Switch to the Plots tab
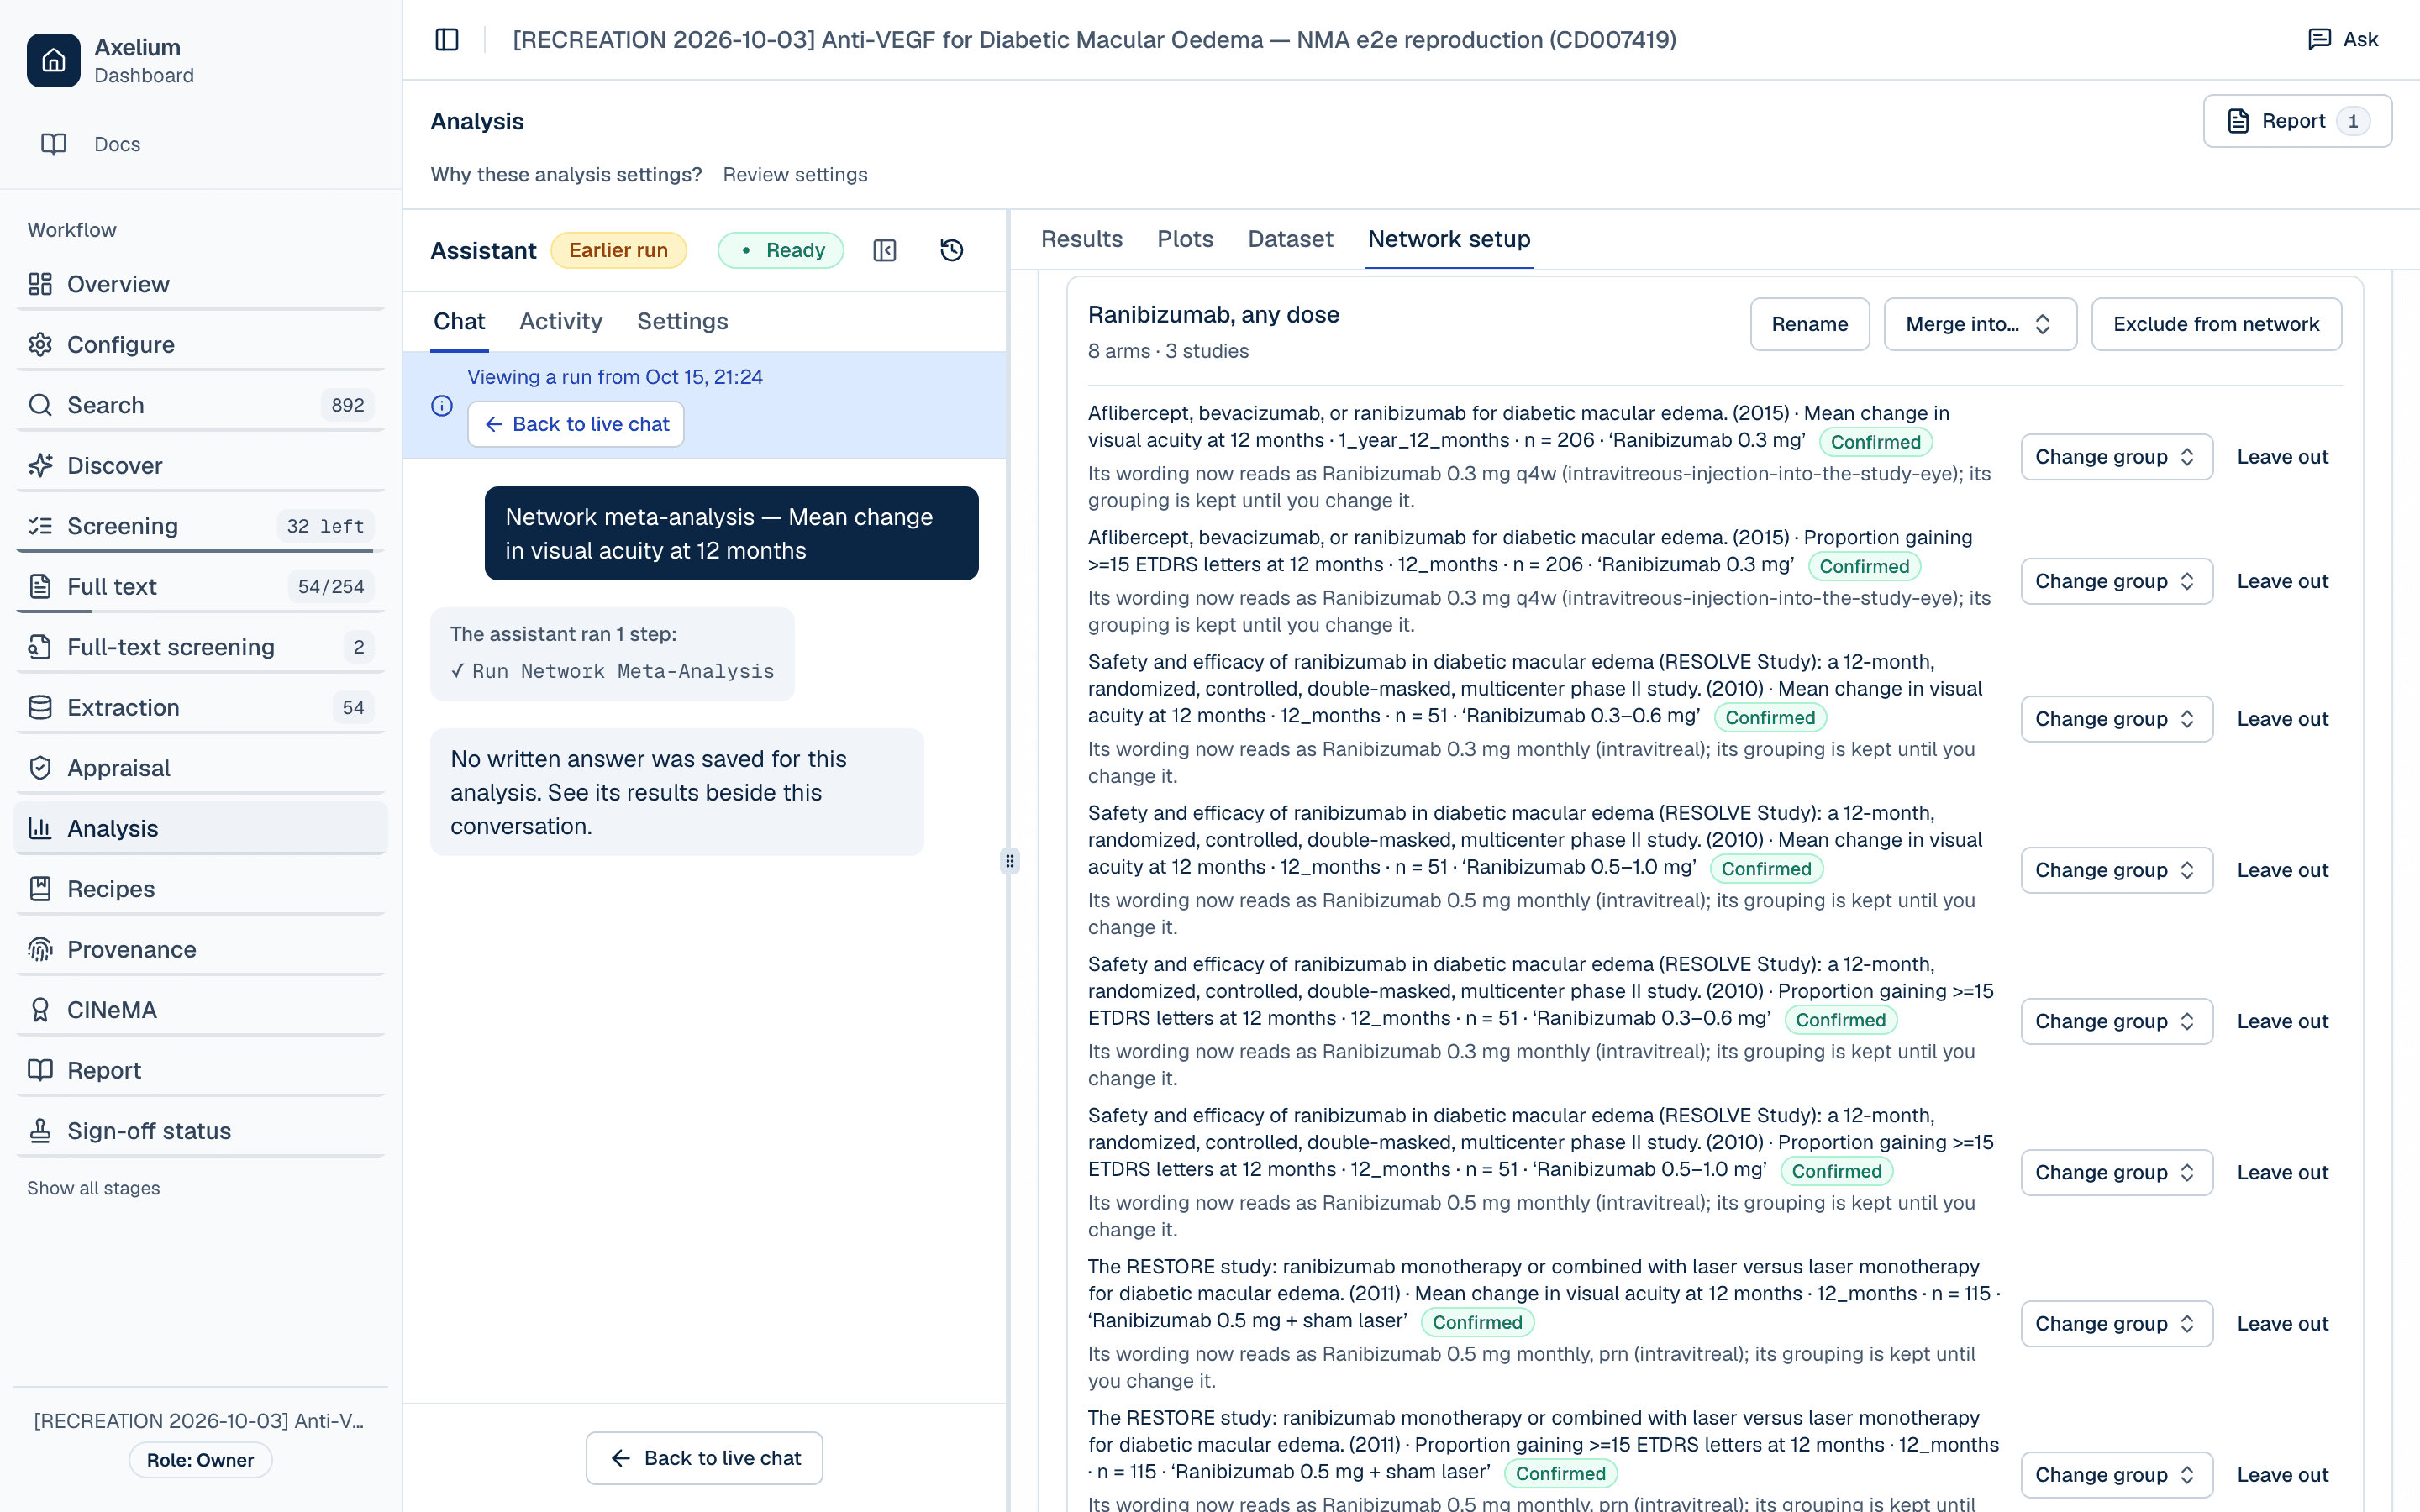Viewport: 2420px width, 1512px height. 1185,239
